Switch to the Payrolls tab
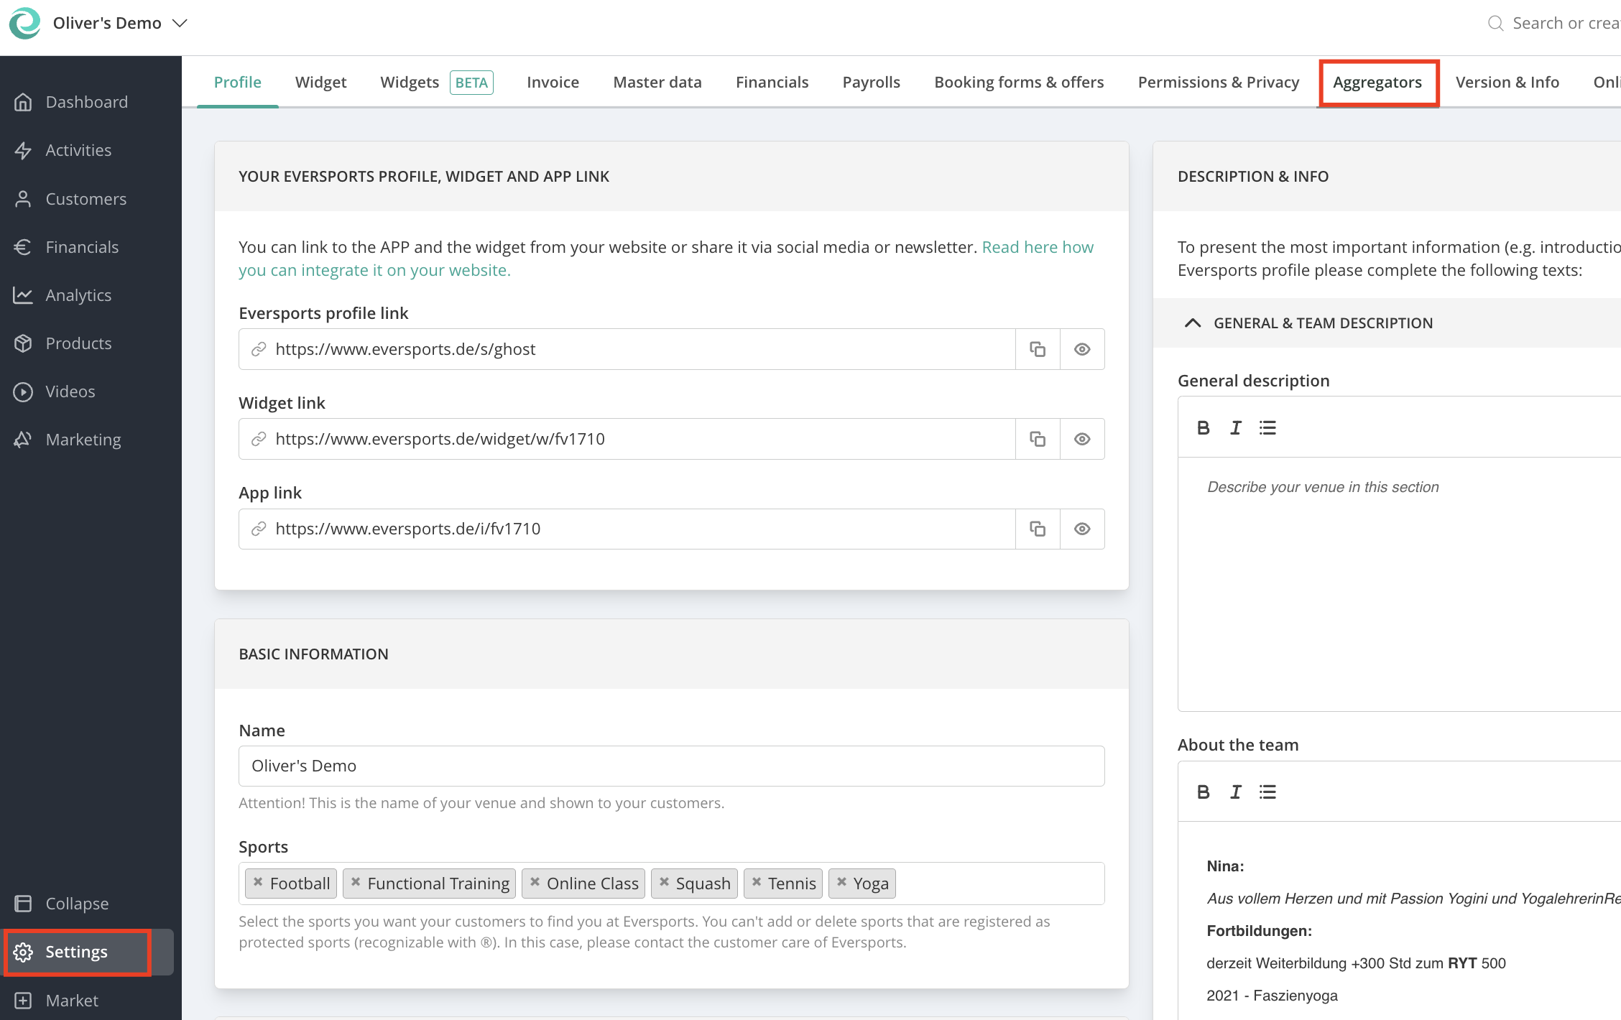 871,82
